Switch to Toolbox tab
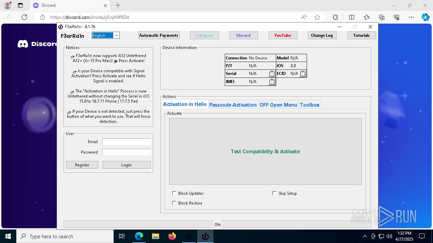The width and height of the screenshot is (433, 243). tap(310, 105)
